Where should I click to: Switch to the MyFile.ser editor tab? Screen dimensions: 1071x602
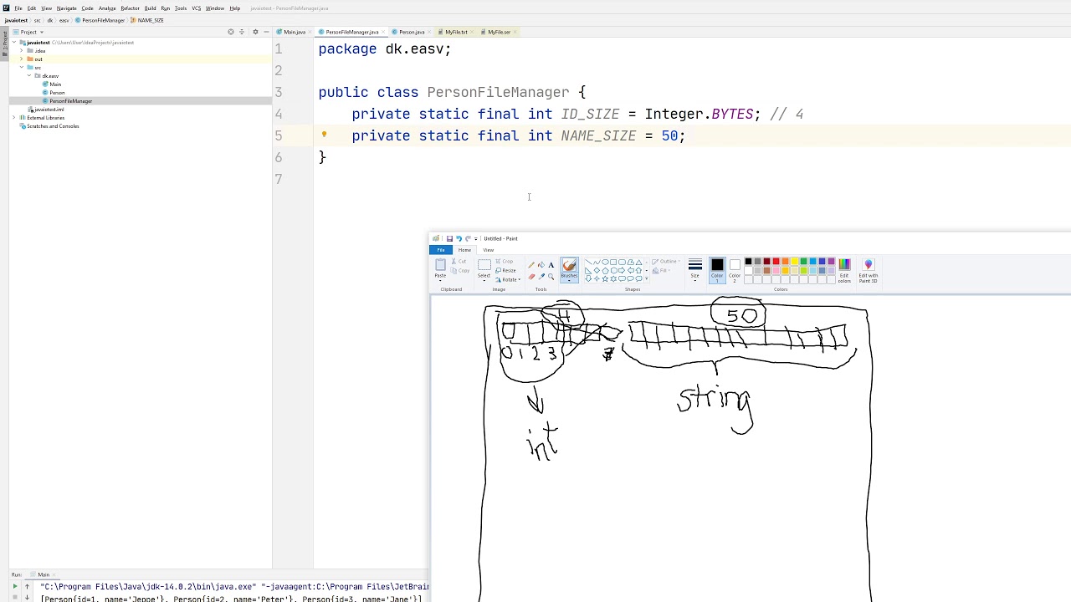point(499,32)
